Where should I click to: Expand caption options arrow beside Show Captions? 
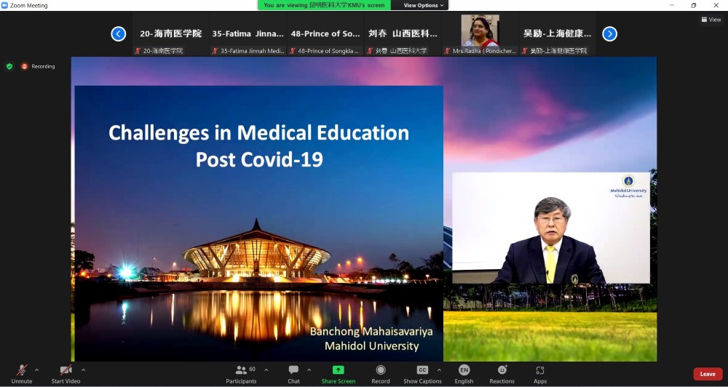tap(439, 370)
